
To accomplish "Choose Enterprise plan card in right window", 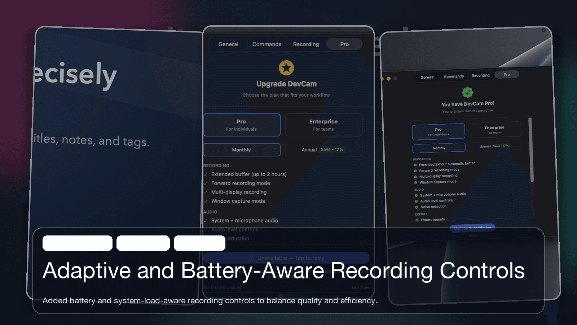I will point(494,129).
